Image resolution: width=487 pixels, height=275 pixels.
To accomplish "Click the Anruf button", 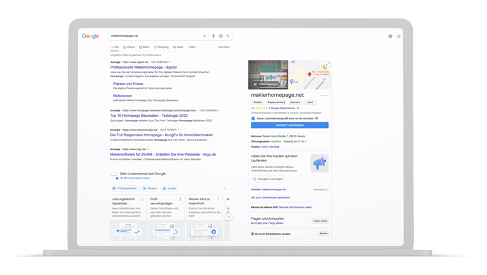I will coord(310,102).
